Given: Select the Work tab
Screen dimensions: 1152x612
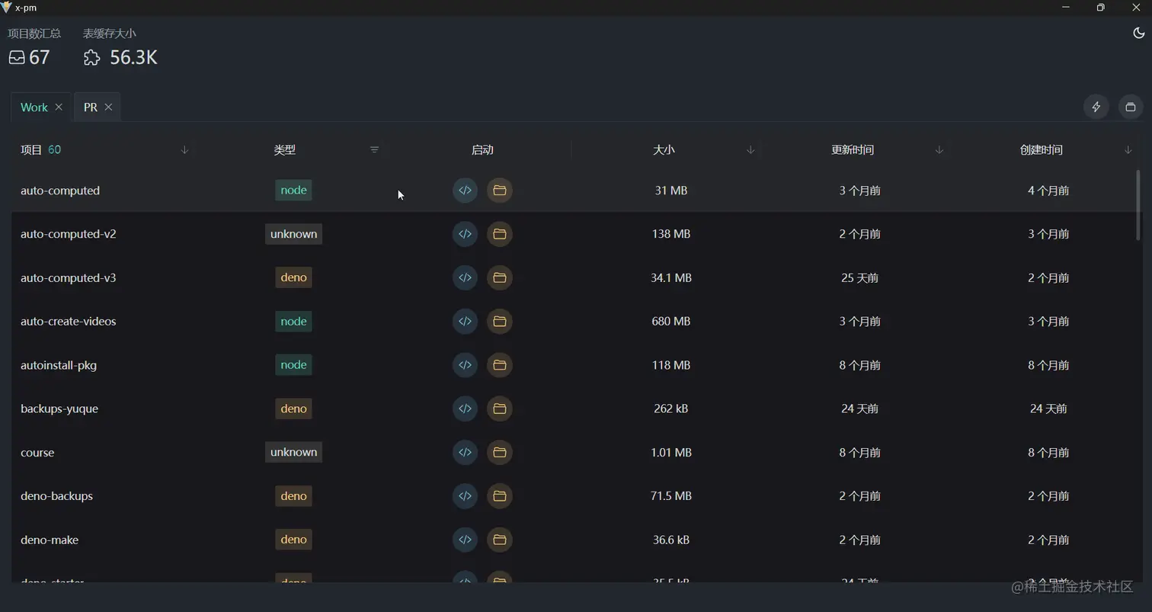Looking at the screenshot, I should 34,107.
